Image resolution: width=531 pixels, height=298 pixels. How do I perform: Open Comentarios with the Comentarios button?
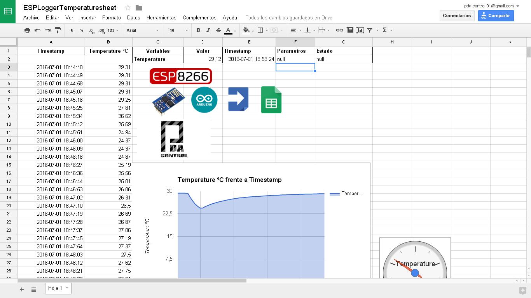[457, 16]
